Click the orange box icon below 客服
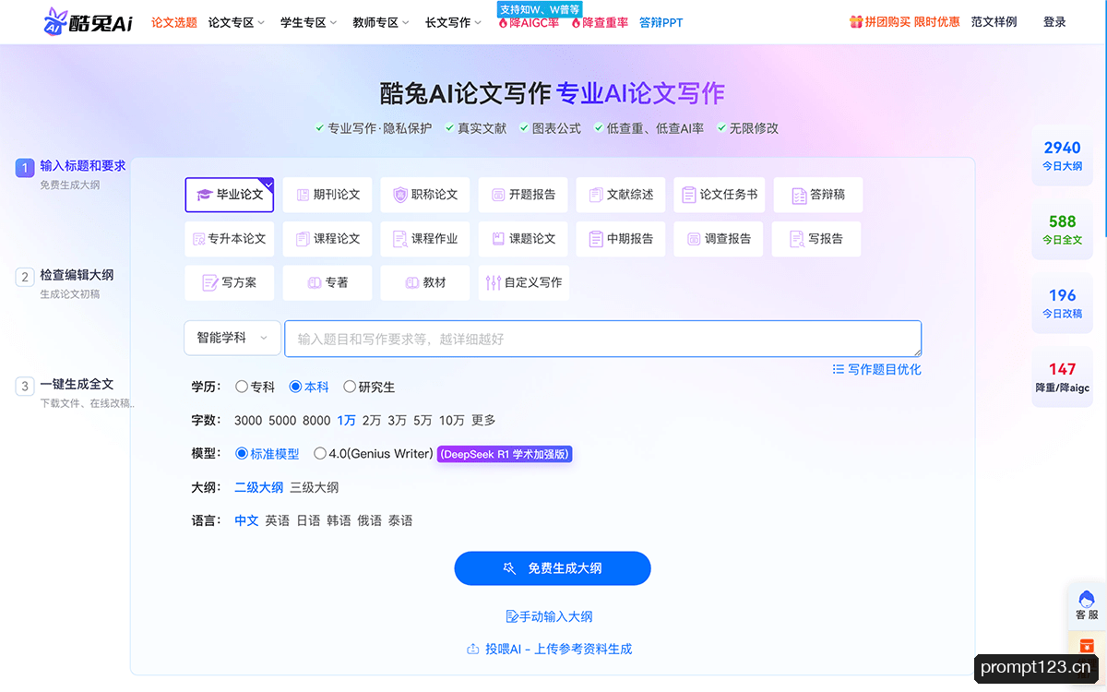The width and height of the screenshot is (1107, 692). click(1087, 646)
